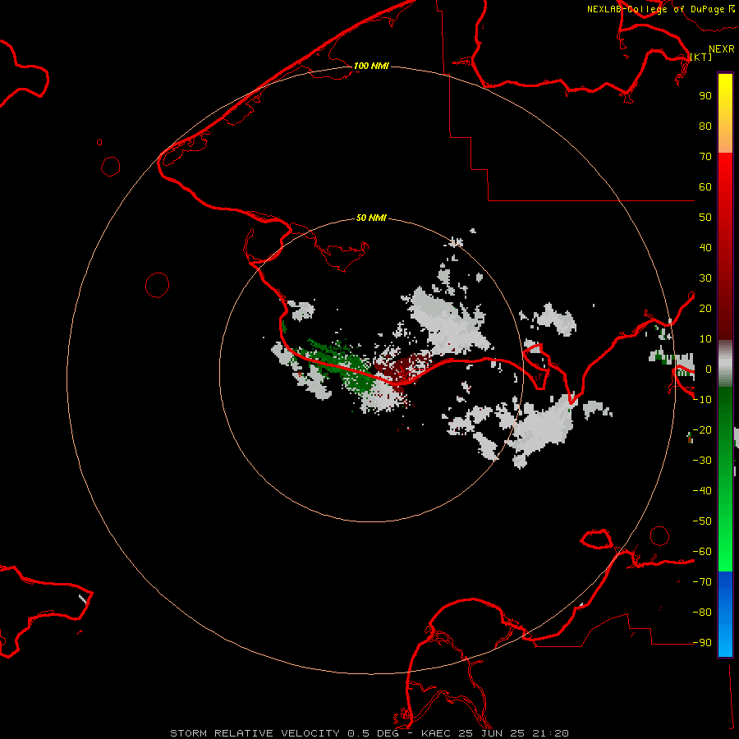
Task: Select the NEXLAB-College of DuPage credit text
Action: click(656, 9)
